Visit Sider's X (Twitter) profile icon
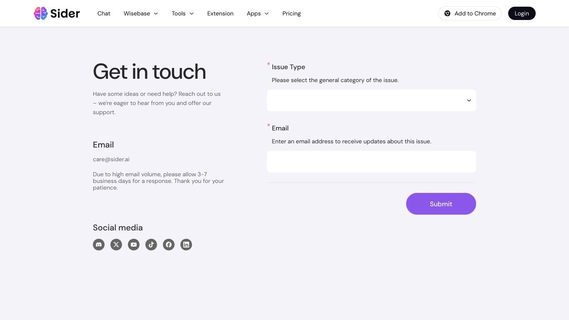This screenshot has height=320, width=569. pyautogui.click(x=116, y=245)
